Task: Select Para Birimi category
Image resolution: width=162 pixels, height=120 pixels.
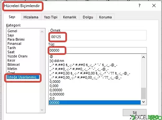Action: tap(16, 39)
